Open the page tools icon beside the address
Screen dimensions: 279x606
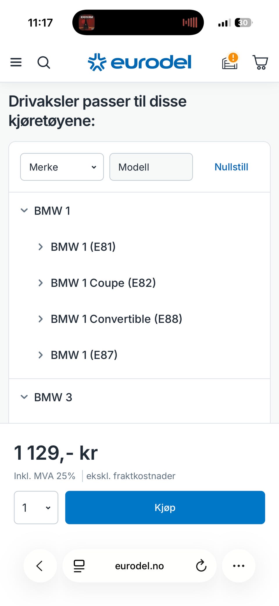click(79, 566)
